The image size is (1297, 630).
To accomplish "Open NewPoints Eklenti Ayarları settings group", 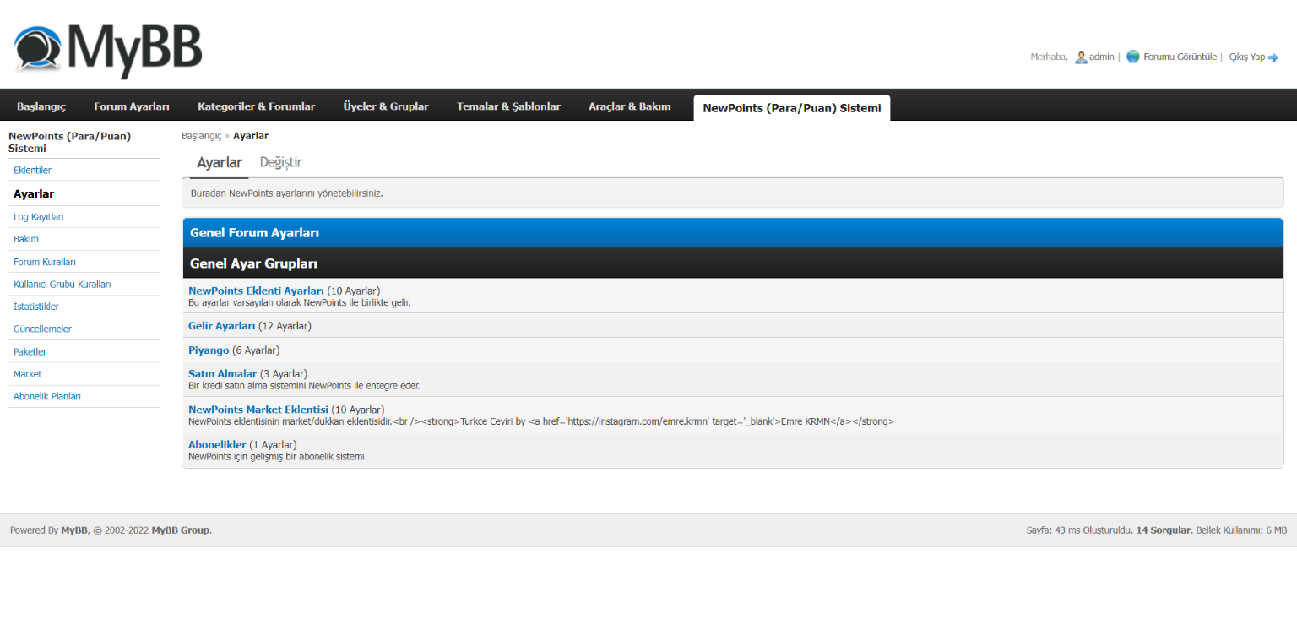I will pos(256,291).
